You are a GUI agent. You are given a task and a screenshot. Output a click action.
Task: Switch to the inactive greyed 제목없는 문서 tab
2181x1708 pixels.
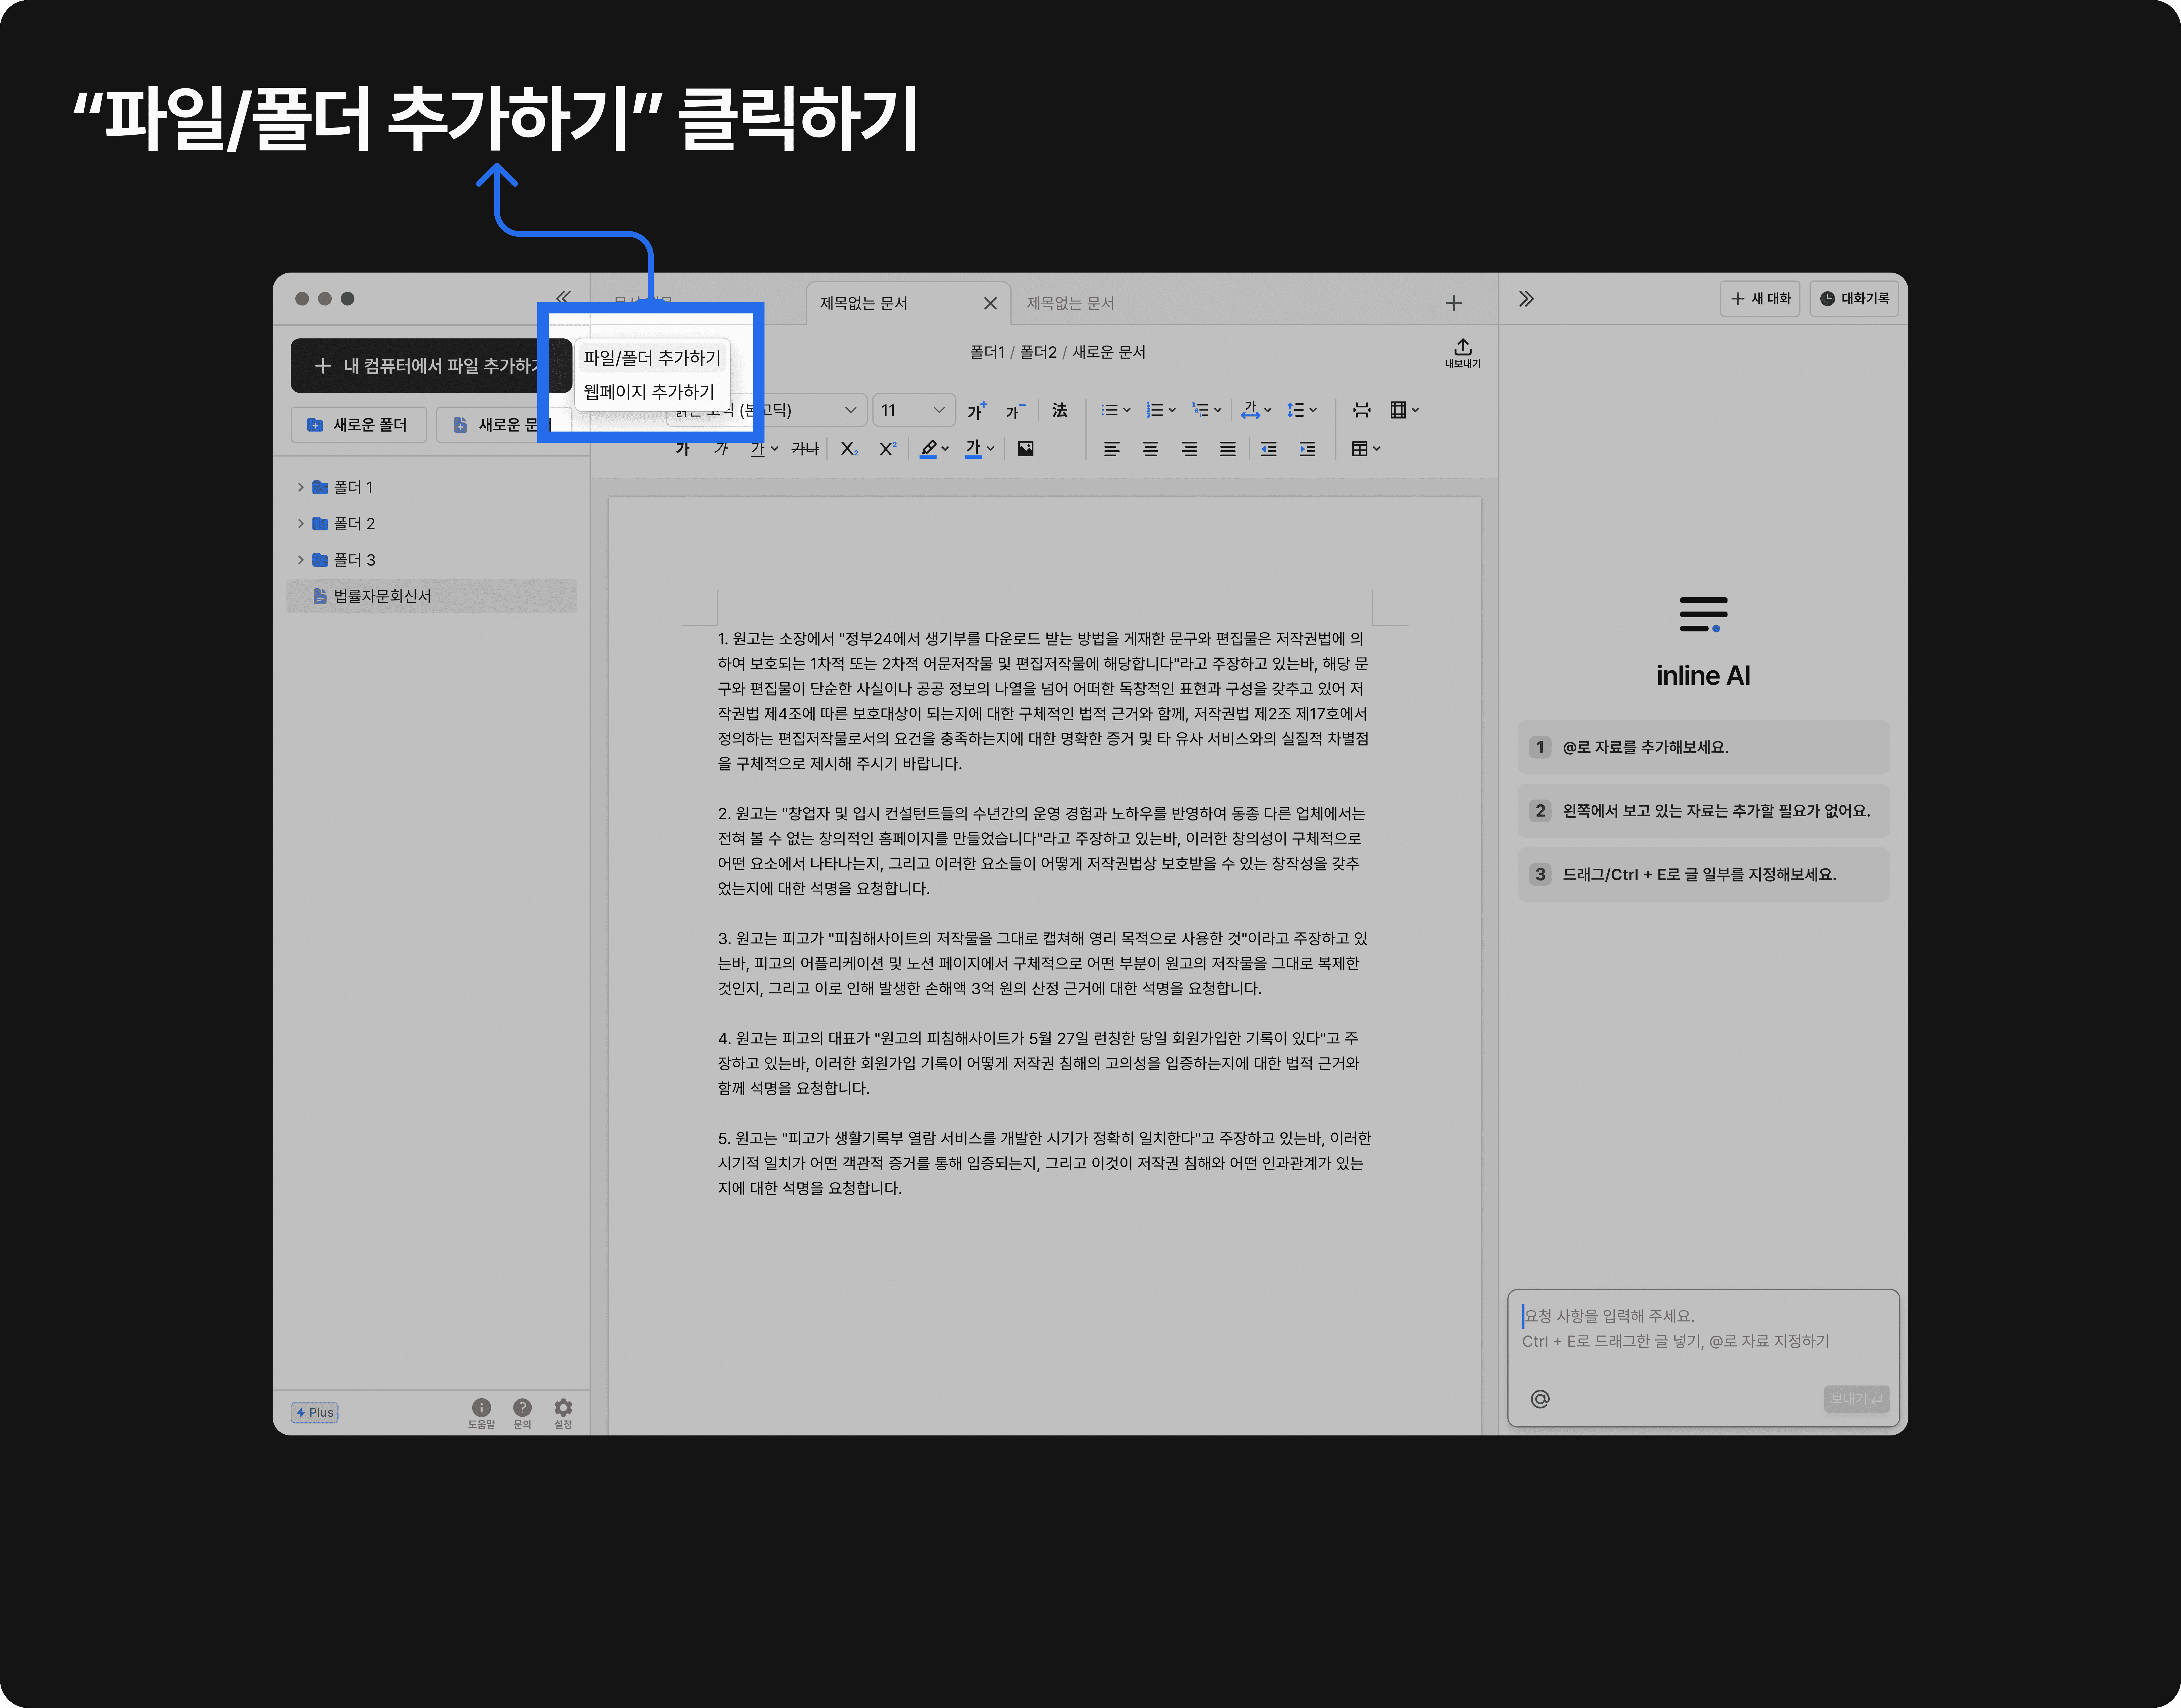1070,303
